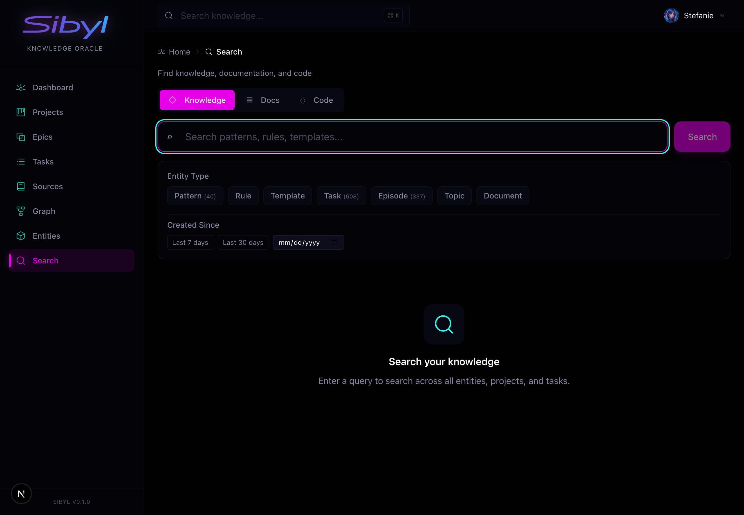Open the calendar date picker icon
Image resolution: width=744 pixels, height=515 pixels.
click(x=335, y=242)
